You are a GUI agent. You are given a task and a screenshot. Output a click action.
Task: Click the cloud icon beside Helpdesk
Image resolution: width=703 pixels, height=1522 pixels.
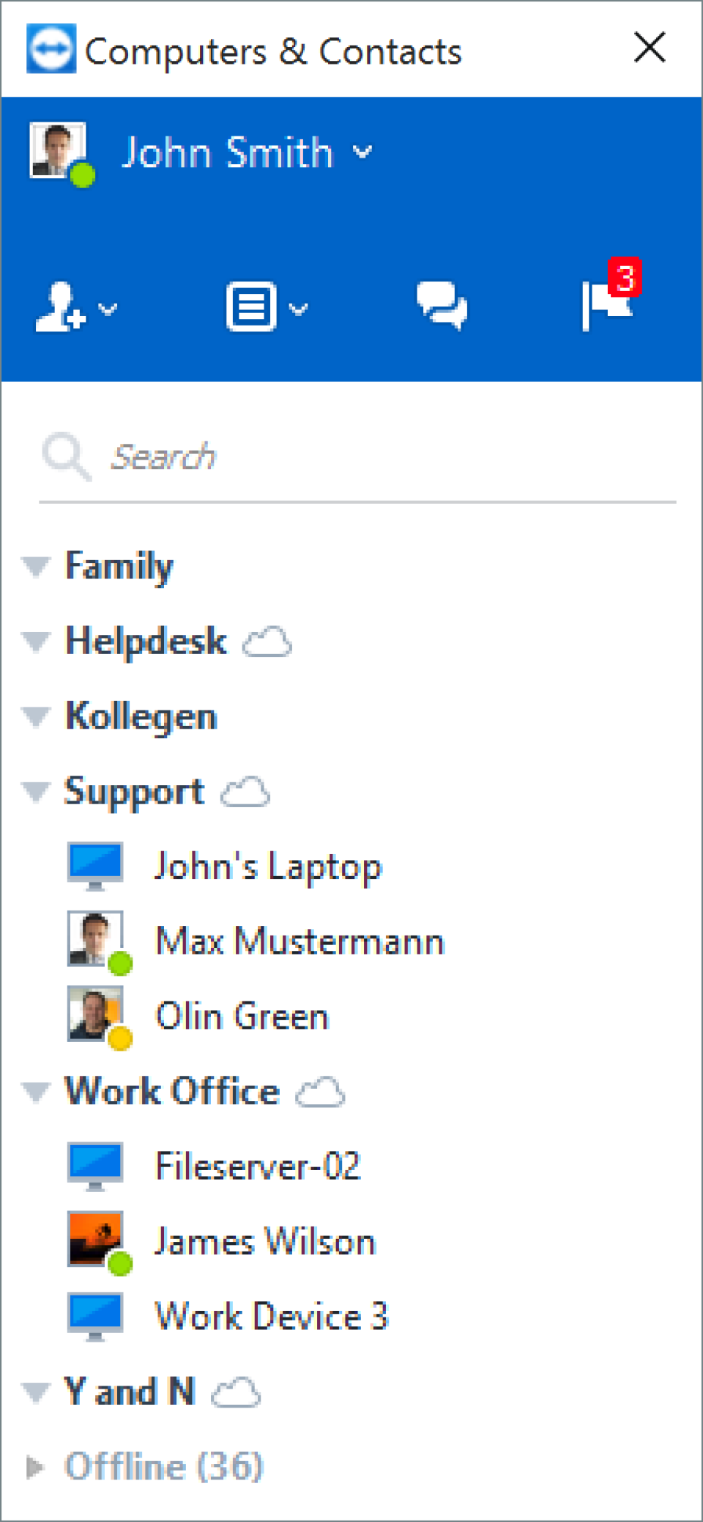267,642
